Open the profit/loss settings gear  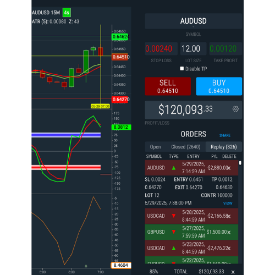point(235,109)
